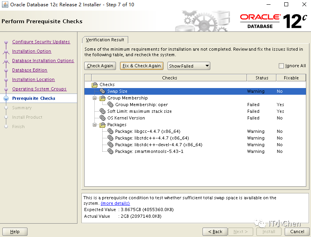Click the Fixable column header
The width and height of the screenshot is (311, 237).
coord(291,78)
